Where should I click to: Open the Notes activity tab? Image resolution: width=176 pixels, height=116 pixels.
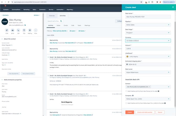tap(59, 26)
